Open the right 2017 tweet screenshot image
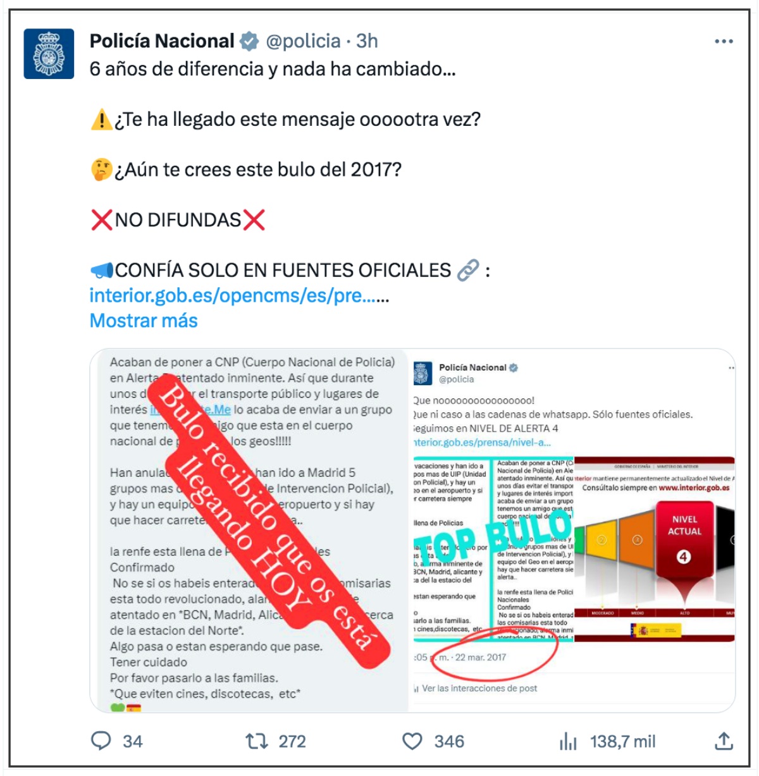Image resolution: width=759 pixels, height=776 pixels. [573, 530]
